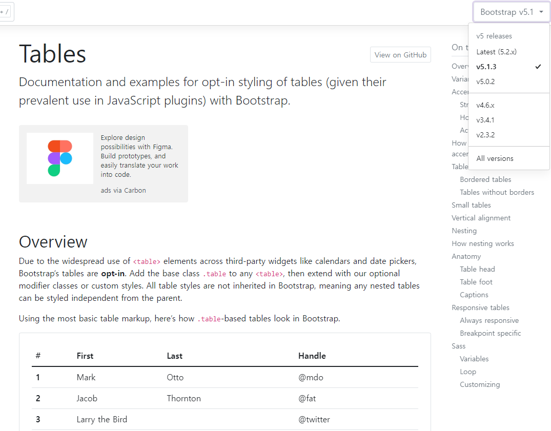Image resolution: width=551 pixels, height=431 pixels.
Task: Follow the ads via Carbon link
Action: 123,190
